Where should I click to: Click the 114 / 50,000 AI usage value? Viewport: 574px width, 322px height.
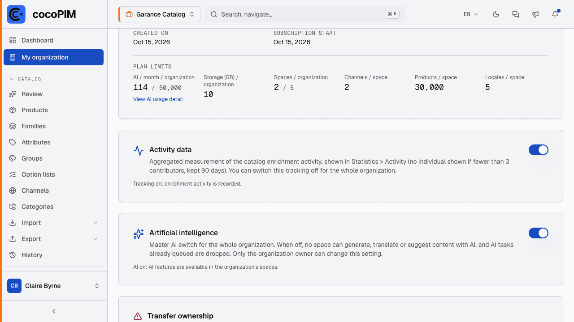[x=157, y=88]
